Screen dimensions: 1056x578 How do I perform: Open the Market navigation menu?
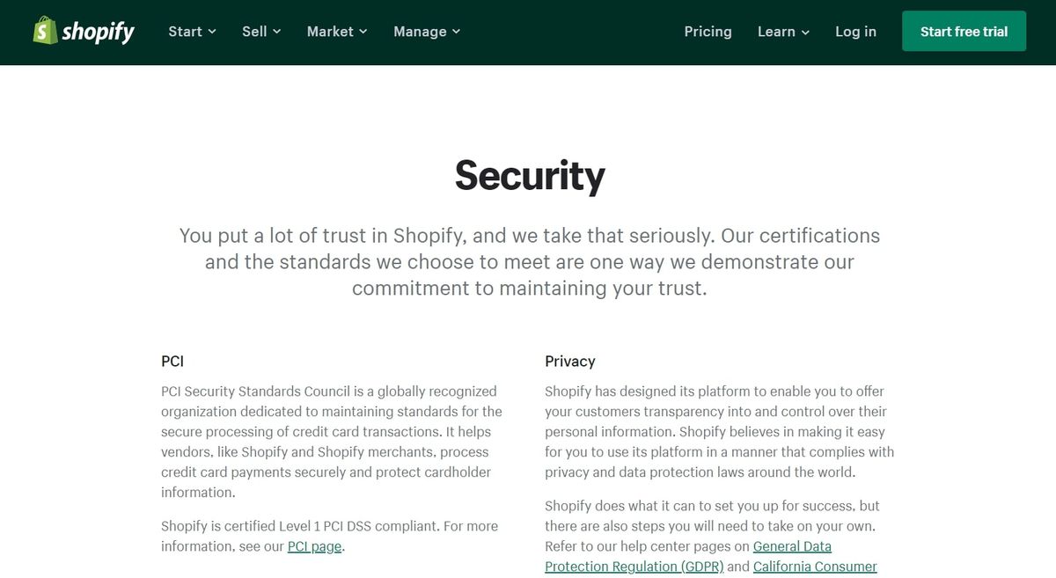[330, 32]
